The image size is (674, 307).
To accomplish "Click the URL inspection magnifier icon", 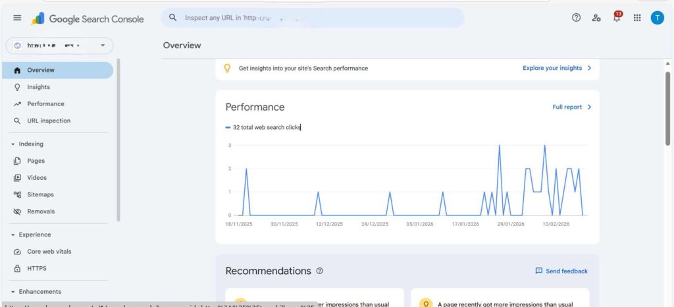I will [17, 121].
